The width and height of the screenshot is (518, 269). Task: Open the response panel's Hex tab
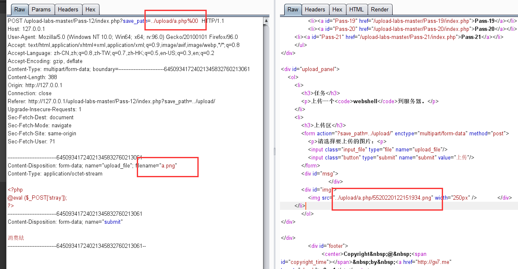(x=338, y=9)
